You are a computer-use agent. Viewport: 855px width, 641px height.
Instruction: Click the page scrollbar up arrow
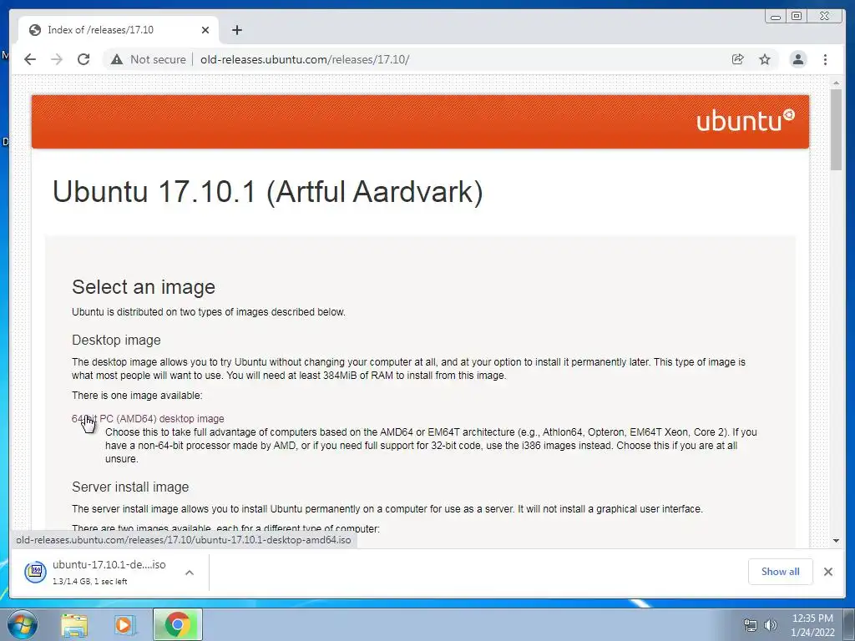click(x=836, y=83)
